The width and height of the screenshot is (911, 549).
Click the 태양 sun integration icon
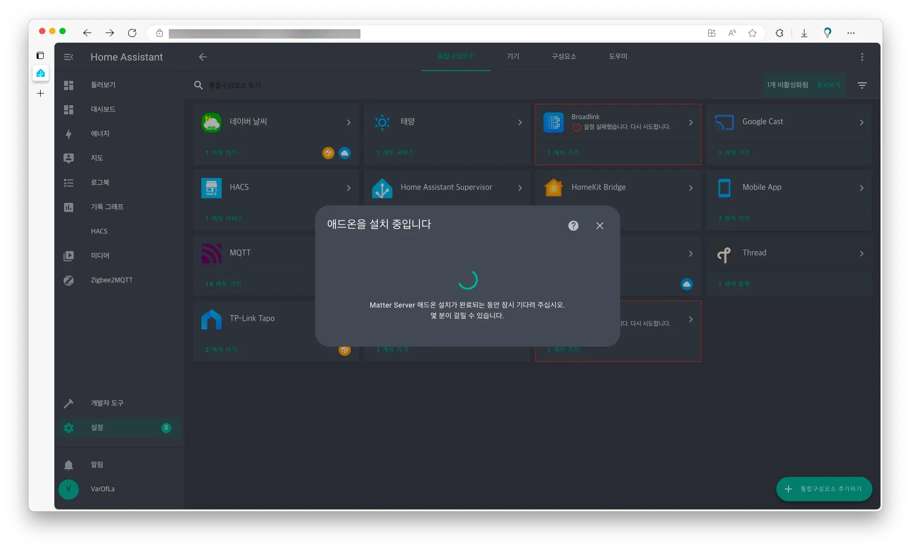coord(382,123)
